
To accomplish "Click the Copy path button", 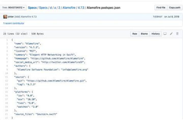I will click(175, 8).
